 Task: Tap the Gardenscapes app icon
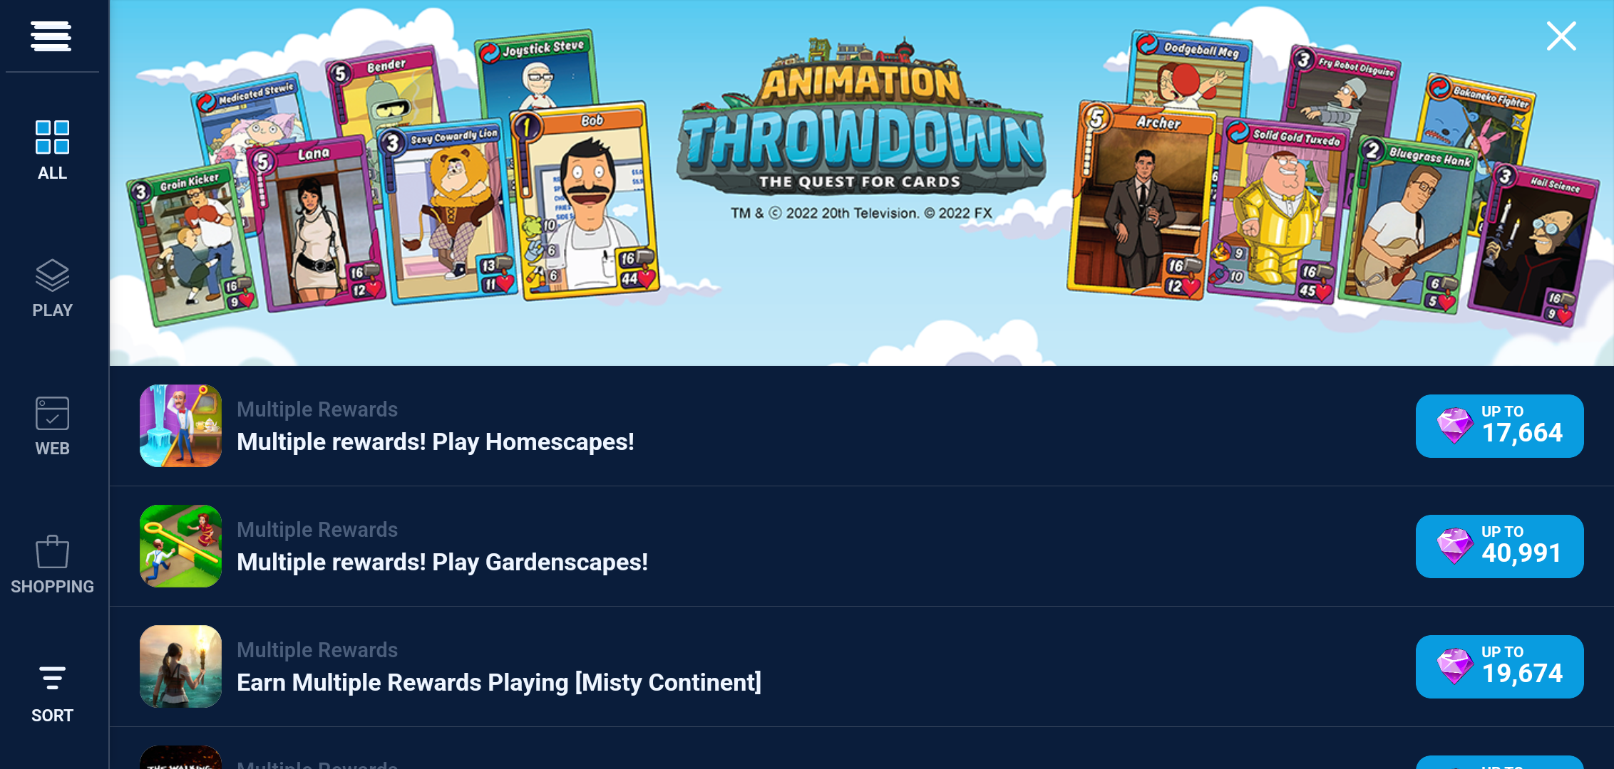tap(180, 546)
